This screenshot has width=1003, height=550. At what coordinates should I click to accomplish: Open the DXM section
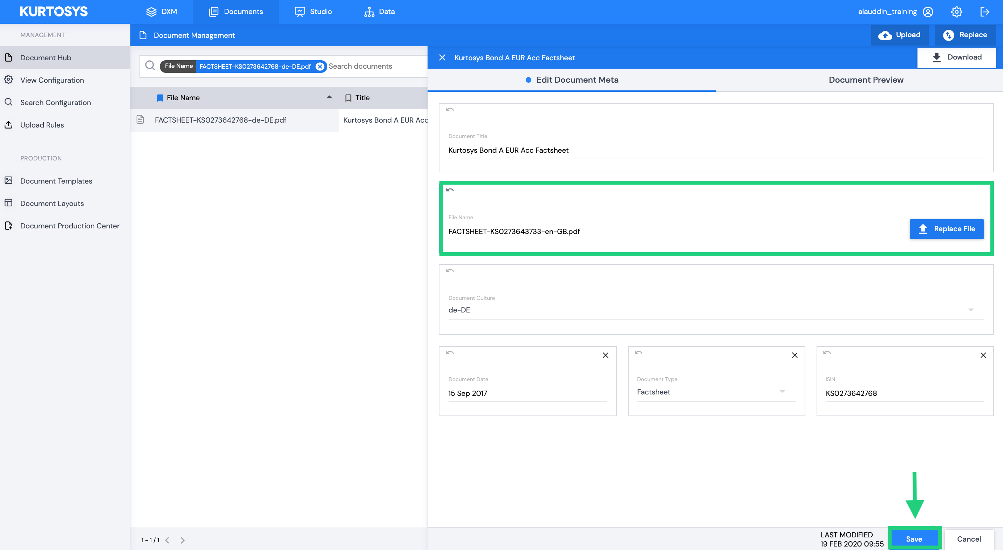coord(161,12)
